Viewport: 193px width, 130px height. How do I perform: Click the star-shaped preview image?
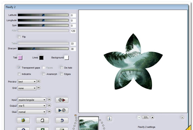tap(133, 61)
